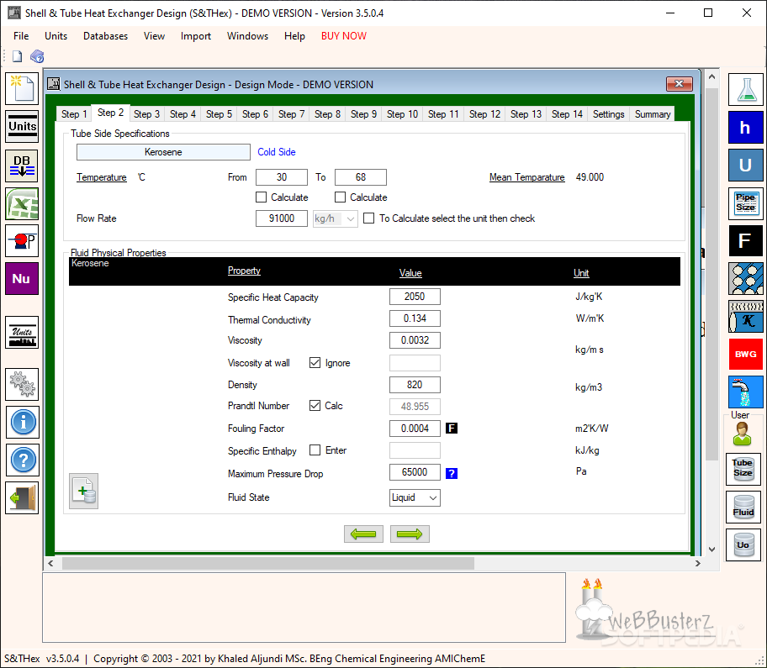Click the script Units converter icon
Screen dimensions: 767x668
22,332
